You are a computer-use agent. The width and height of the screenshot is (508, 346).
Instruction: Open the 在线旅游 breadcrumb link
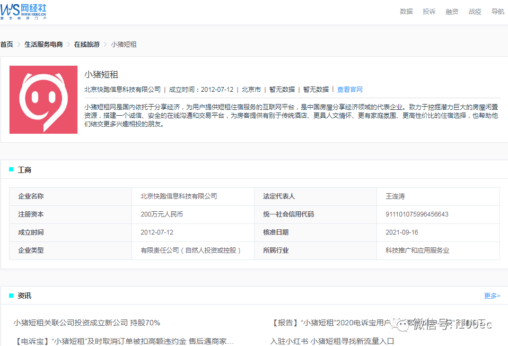(86, 45)
